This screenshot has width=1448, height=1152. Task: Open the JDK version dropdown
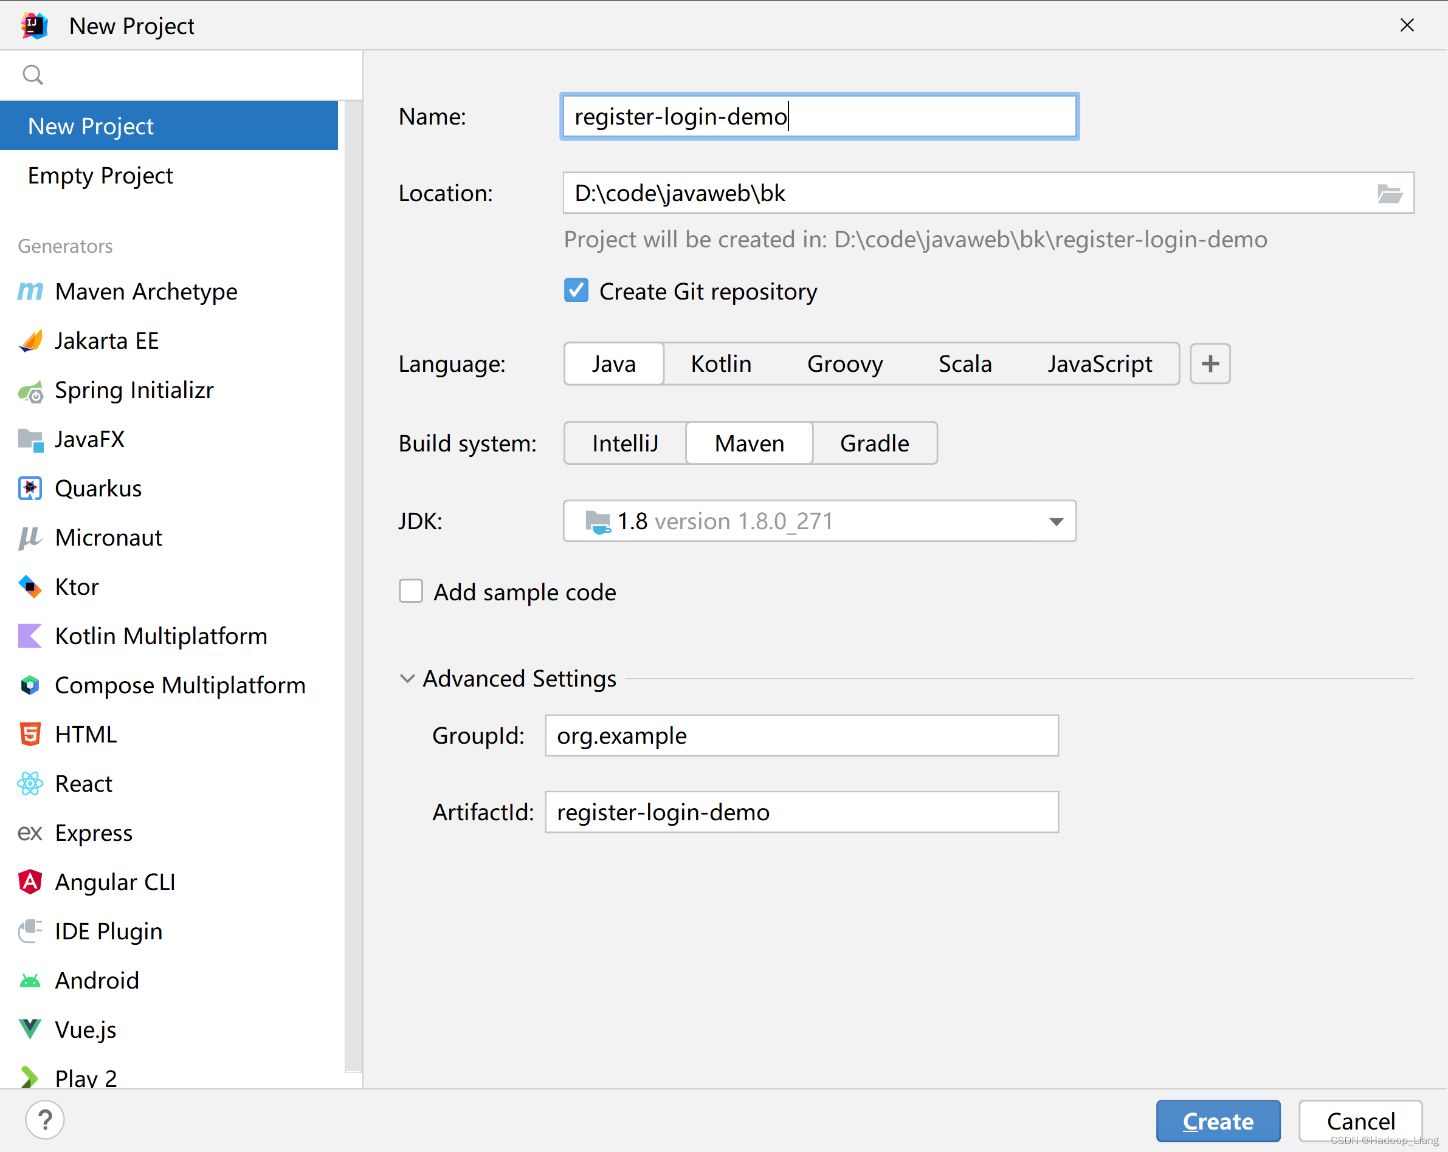pyautogui.click(x=1056, y=522)
